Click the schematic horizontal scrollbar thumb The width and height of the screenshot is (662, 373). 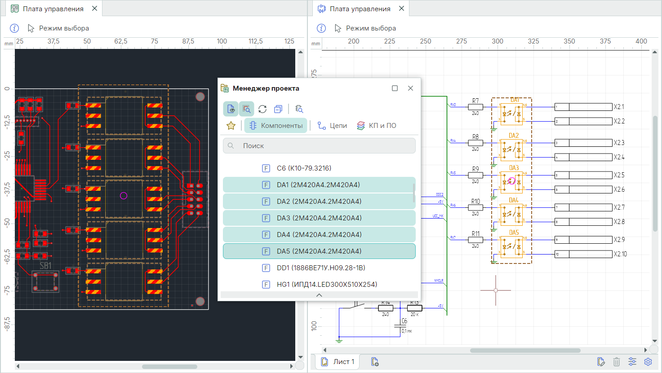(x=525, y=350)
